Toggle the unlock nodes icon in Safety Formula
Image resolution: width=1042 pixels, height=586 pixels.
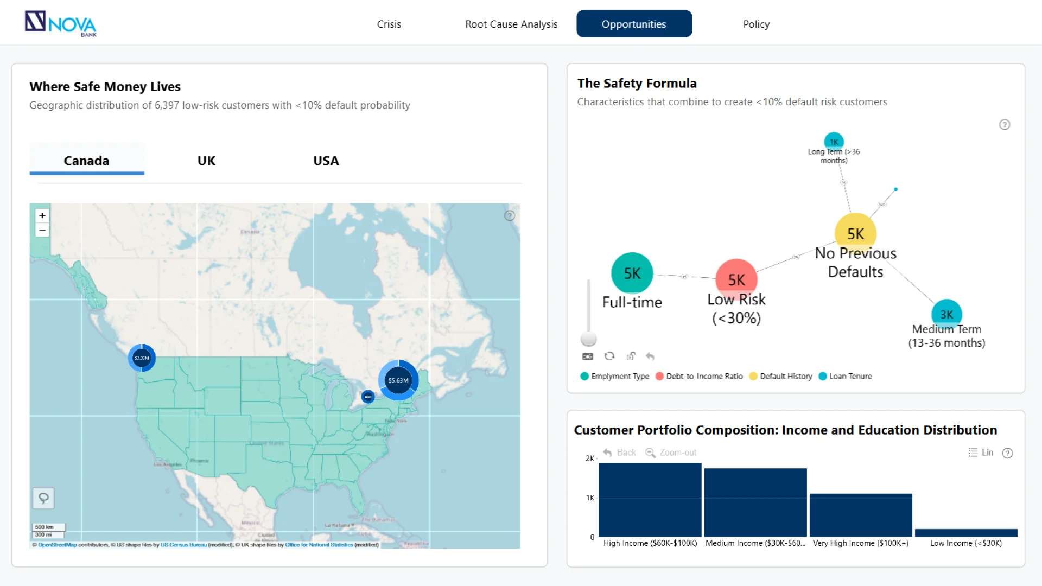pyautogui.click(x=631, y=356)
